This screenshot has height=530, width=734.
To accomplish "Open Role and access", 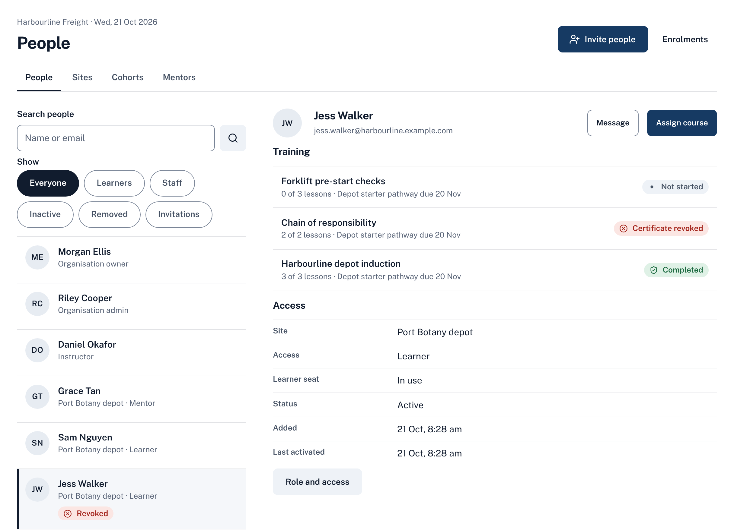I will tap(317, 482).
